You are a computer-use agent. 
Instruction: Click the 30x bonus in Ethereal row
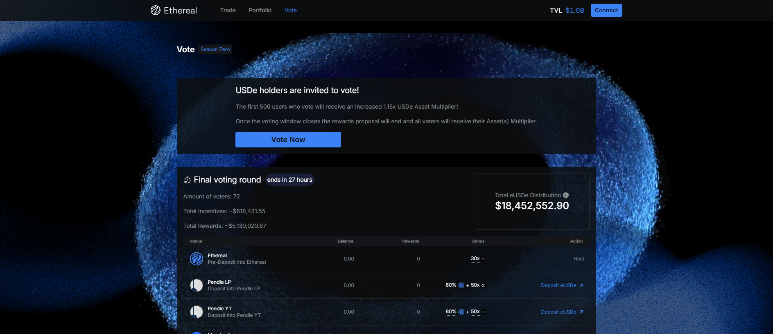click(x=475, y=258)
